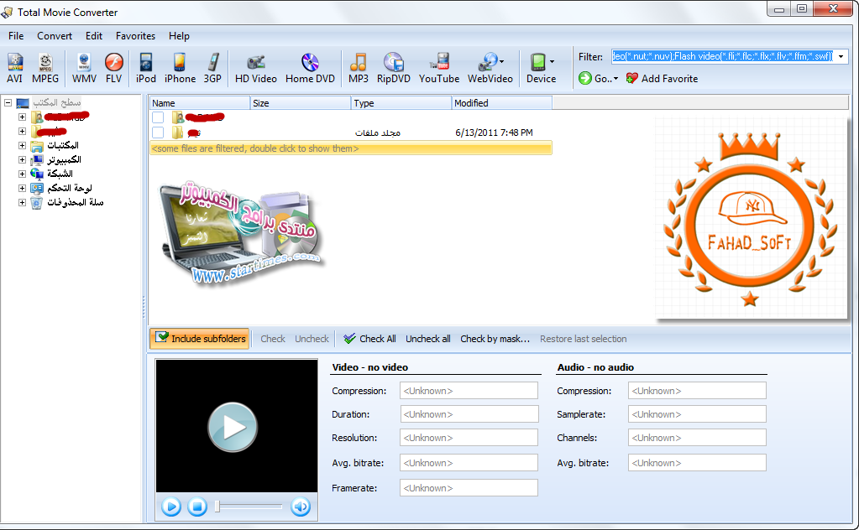Viewport: 859px width, 530px height.
Task: Expand the Control Panel (لوحة التحكم) node
Action: 22,188
